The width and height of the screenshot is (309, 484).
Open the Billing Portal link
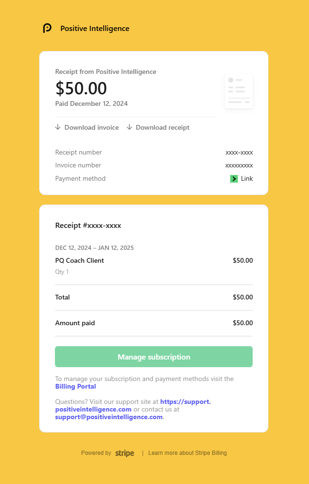click(75, 386)
